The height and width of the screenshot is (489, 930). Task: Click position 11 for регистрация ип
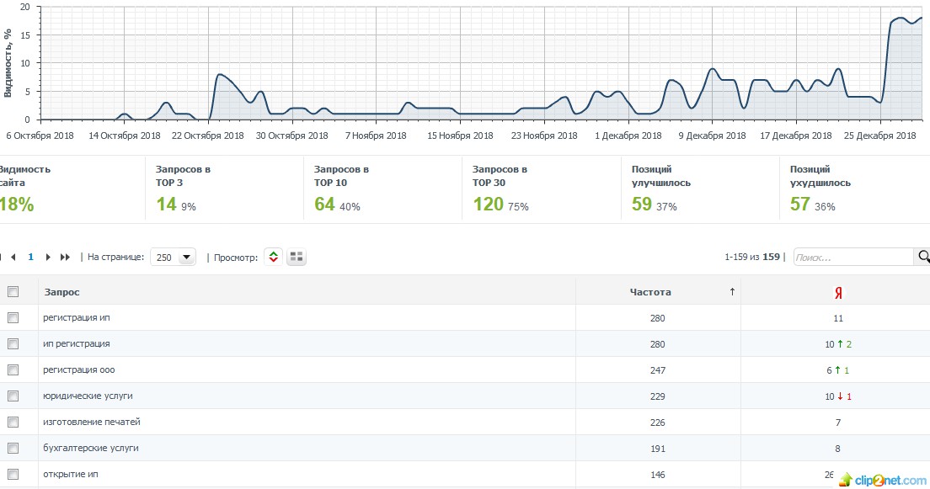[x=838, y=318]
